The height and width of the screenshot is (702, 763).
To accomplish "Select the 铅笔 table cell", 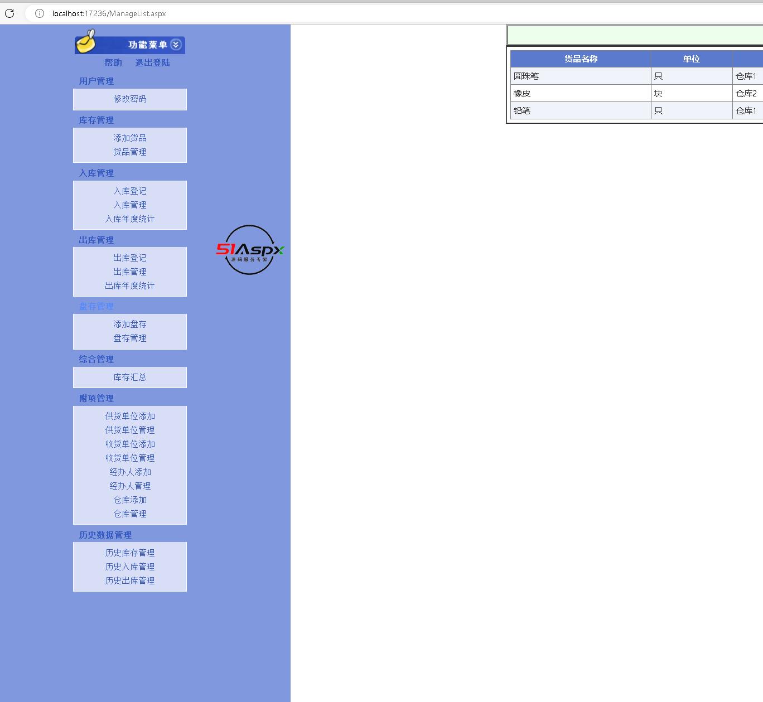I will [581, 110].
